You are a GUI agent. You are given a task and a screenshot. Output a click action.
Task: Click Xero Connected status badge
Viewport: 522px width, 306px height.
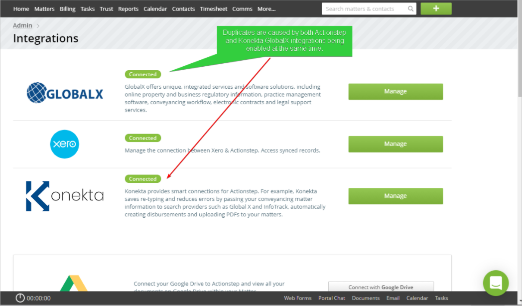[x=143, y=138]
